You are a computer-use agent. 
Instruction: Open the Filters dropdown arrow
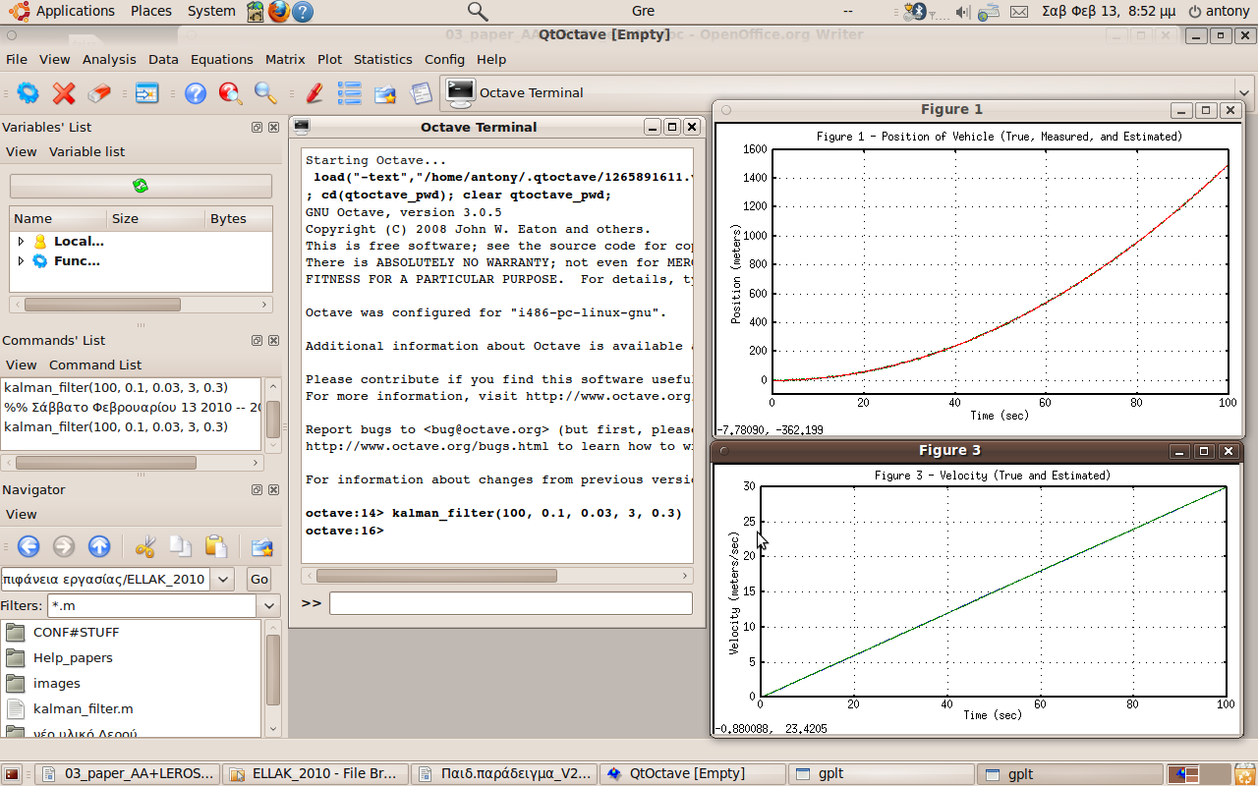coord(270,606)
